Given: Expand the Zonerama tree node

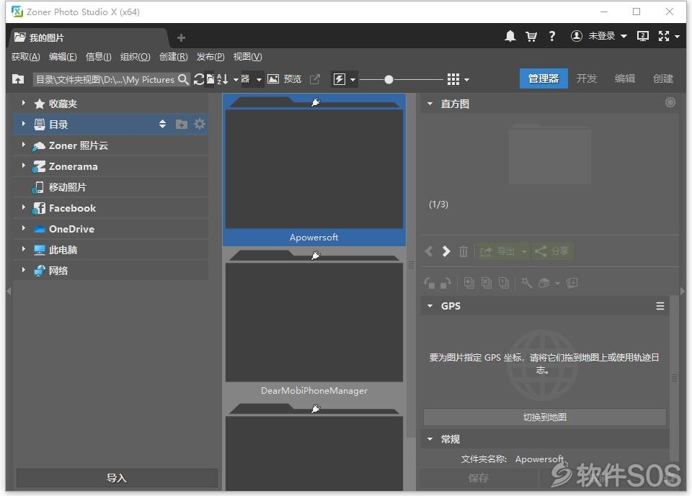Looking at the screenshot, I should pos(24,166).
